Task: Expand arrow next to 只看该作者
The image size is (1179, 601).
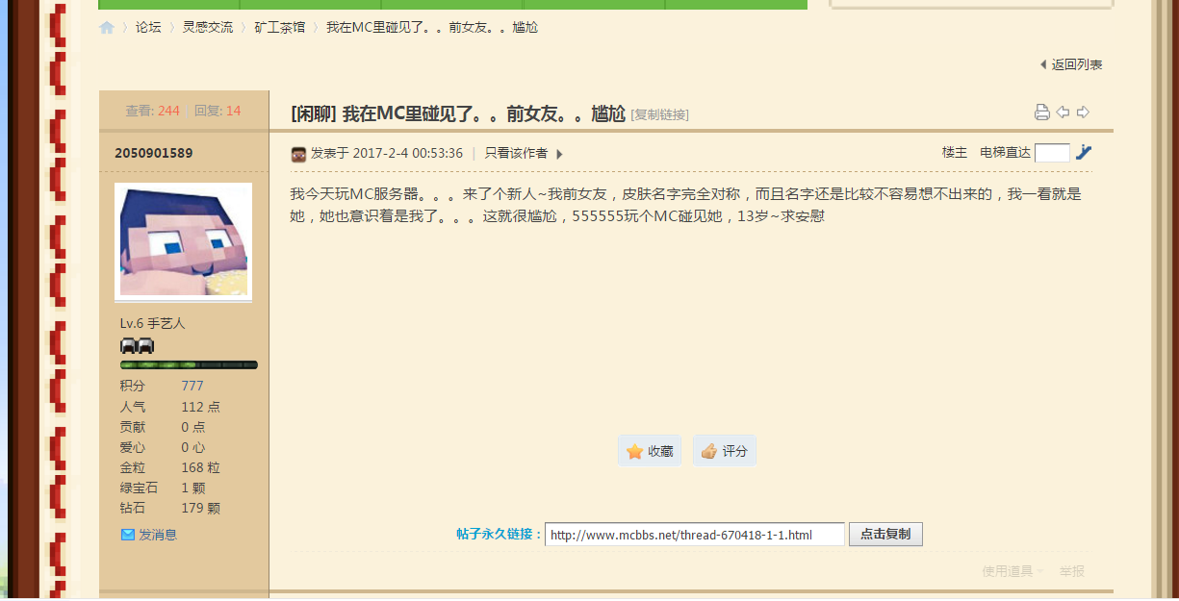Action: pos(560,154)
